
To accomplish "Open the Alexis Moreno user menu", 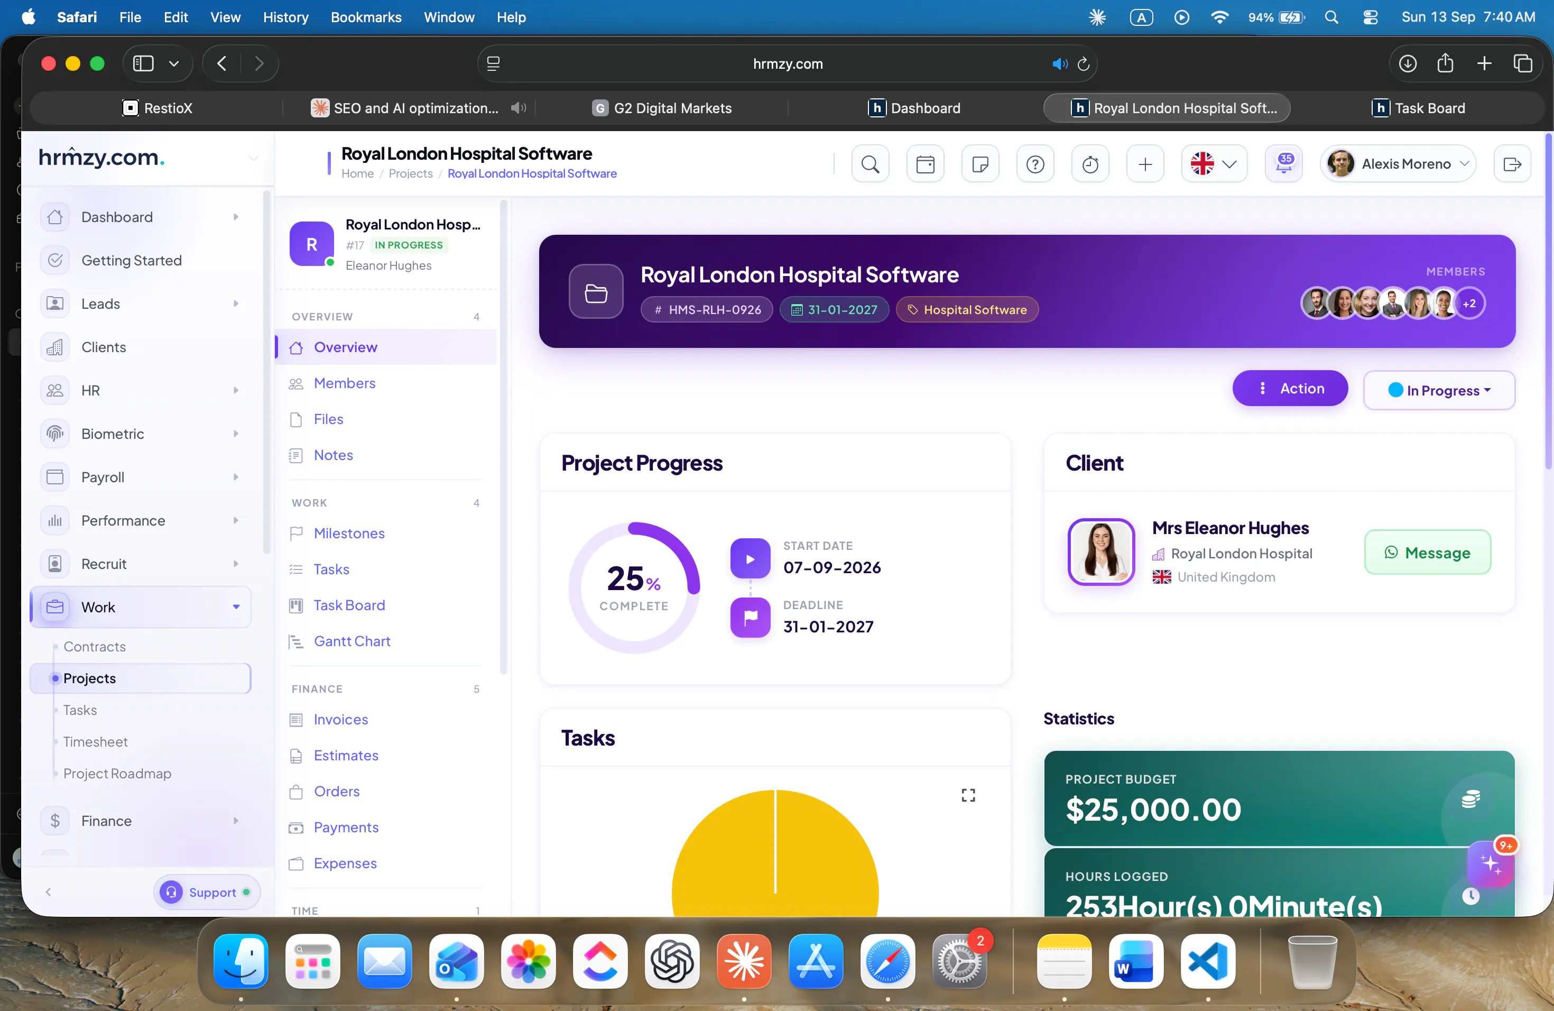I will 1398,164.
